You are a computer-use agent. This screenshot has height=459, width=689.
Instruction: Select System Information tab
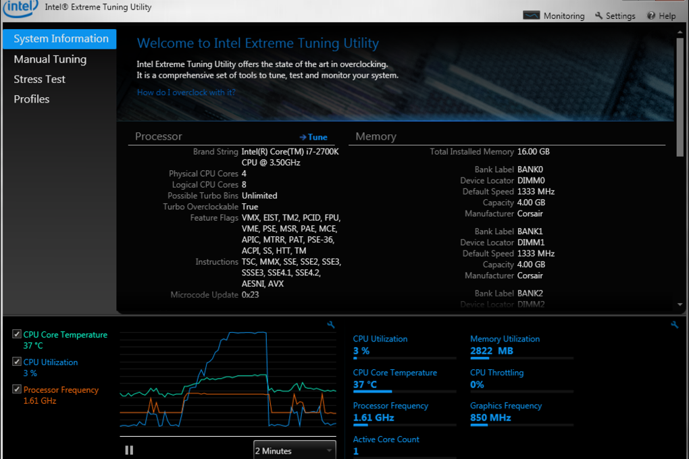[x=59, y=38]
